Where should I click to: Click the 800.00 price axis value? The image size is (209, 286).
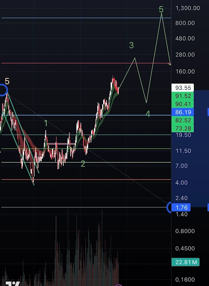click(185, 23)
